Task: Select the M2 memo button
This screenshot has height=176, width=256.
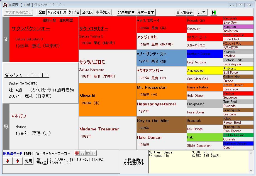Action: [82, 153]
